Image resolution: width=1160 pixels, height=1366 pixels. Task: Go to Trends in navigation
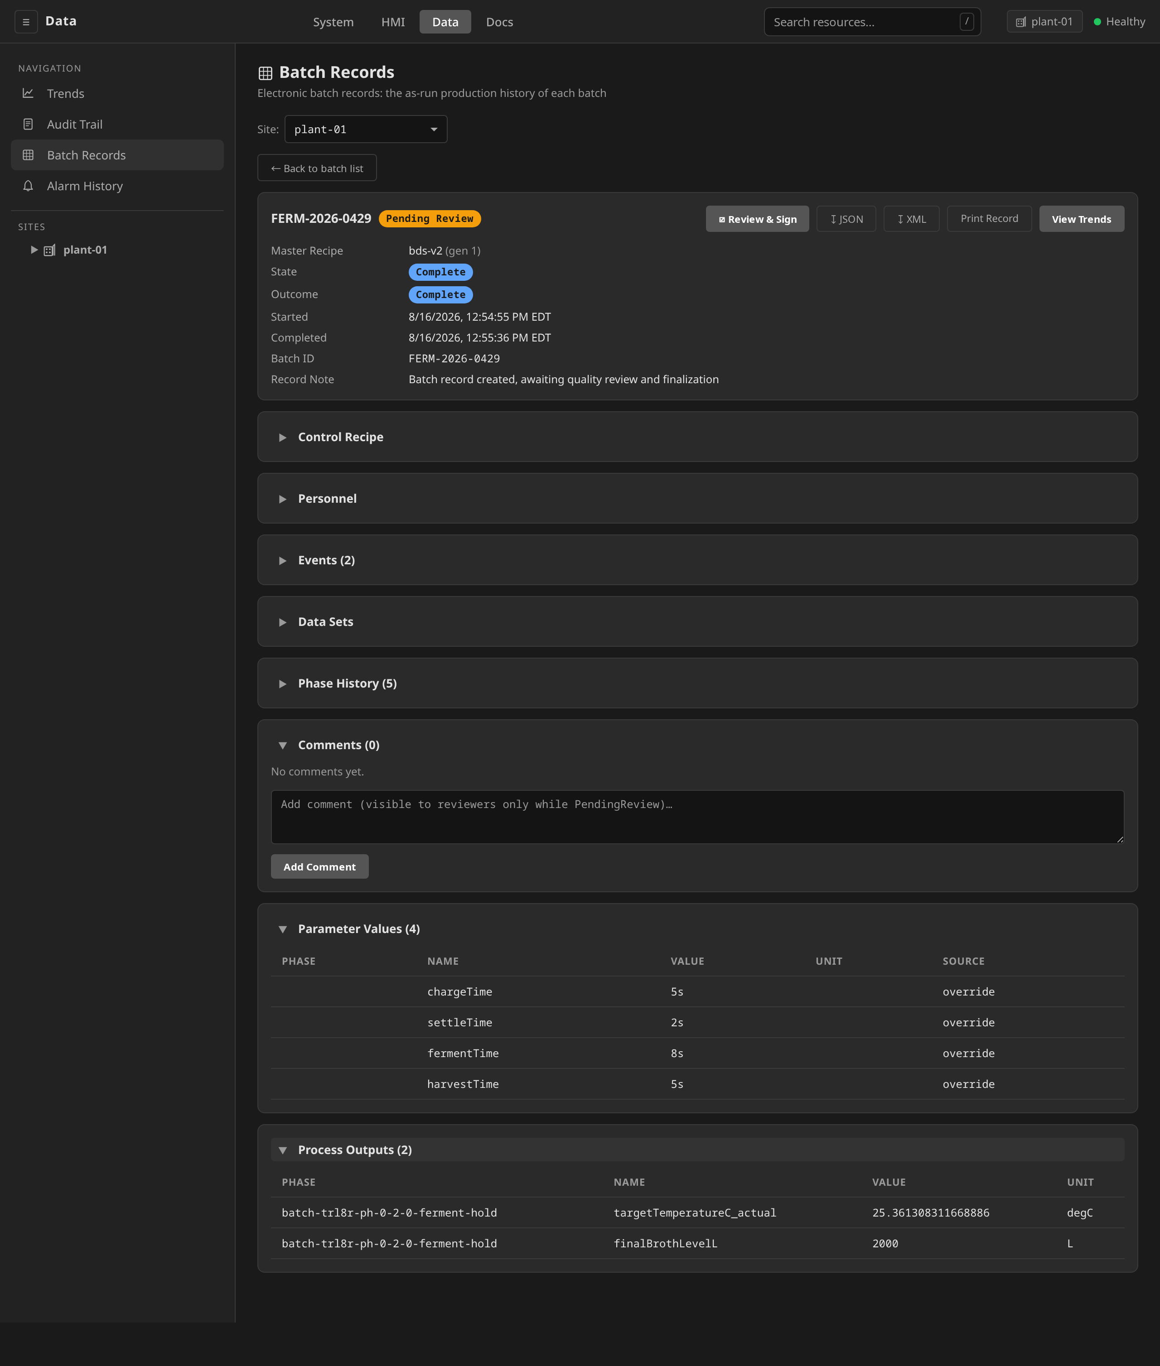pyautogui.click(x=117, y=93)
